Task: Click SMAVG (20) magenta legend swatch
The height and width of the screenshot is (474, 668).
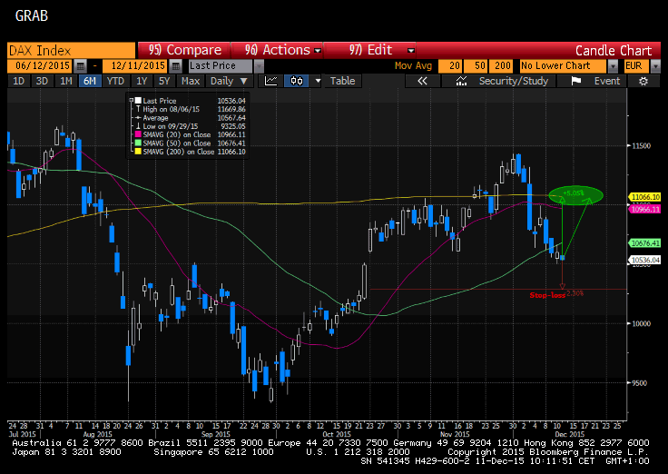Action: [138, 134]
